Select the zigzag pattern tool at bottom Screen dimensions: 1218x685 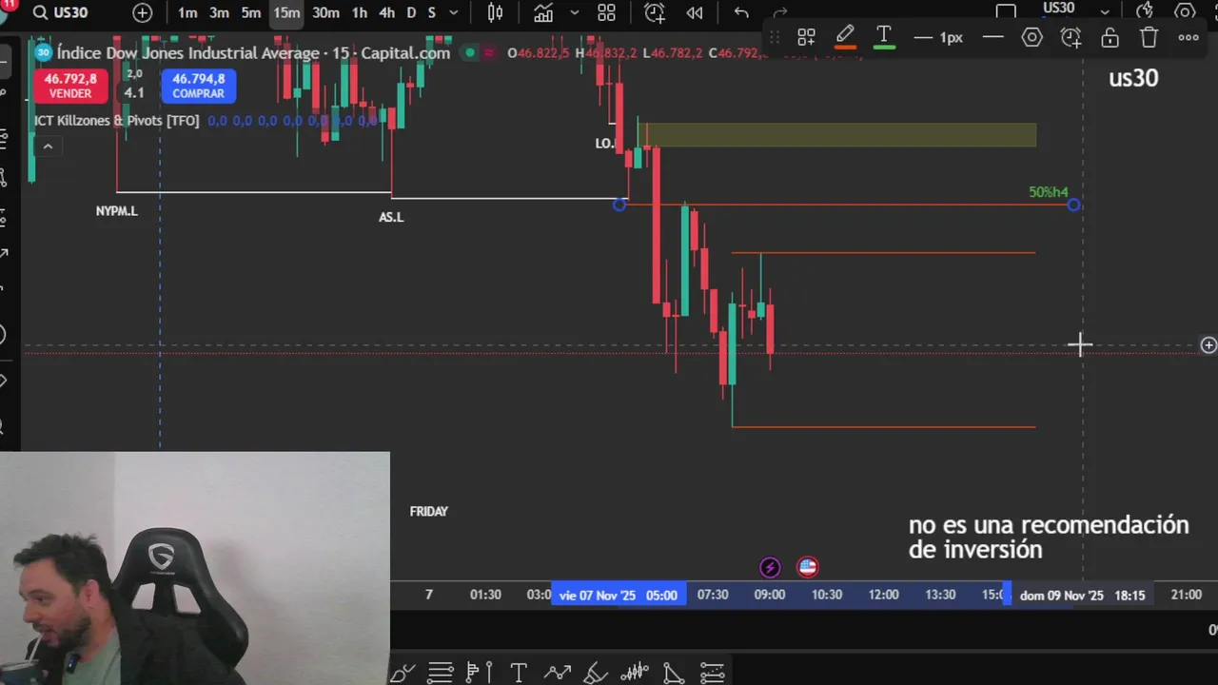click(x=558, y=673)
